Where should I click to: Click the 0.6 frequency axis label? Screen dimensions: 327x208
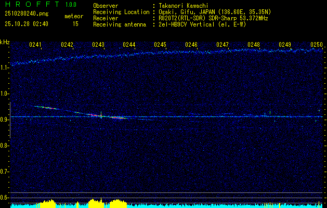[x=5, y=197]
